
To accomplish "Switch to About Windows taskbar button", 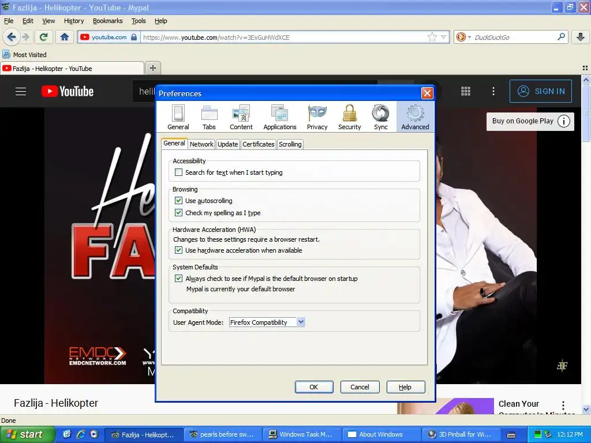I will (381, 434).
